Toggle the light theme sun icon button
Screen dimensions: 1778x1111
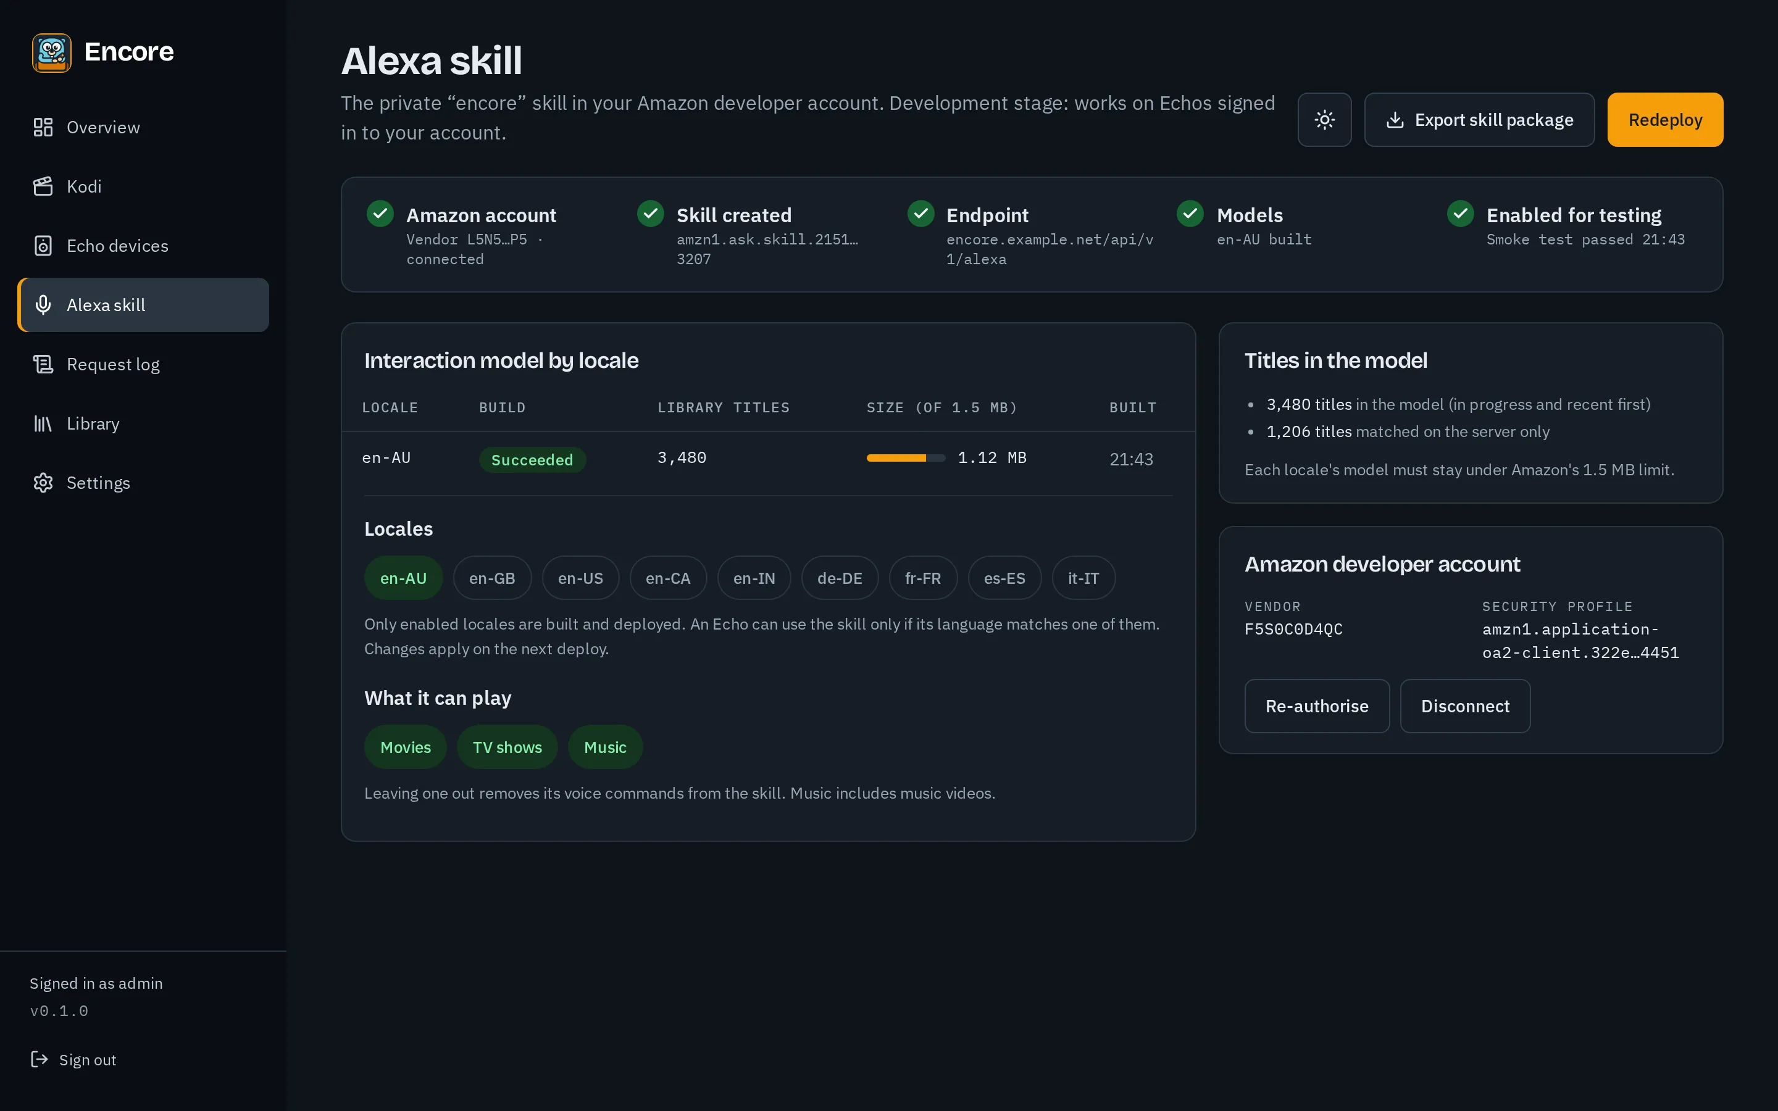pos(1324,120)
